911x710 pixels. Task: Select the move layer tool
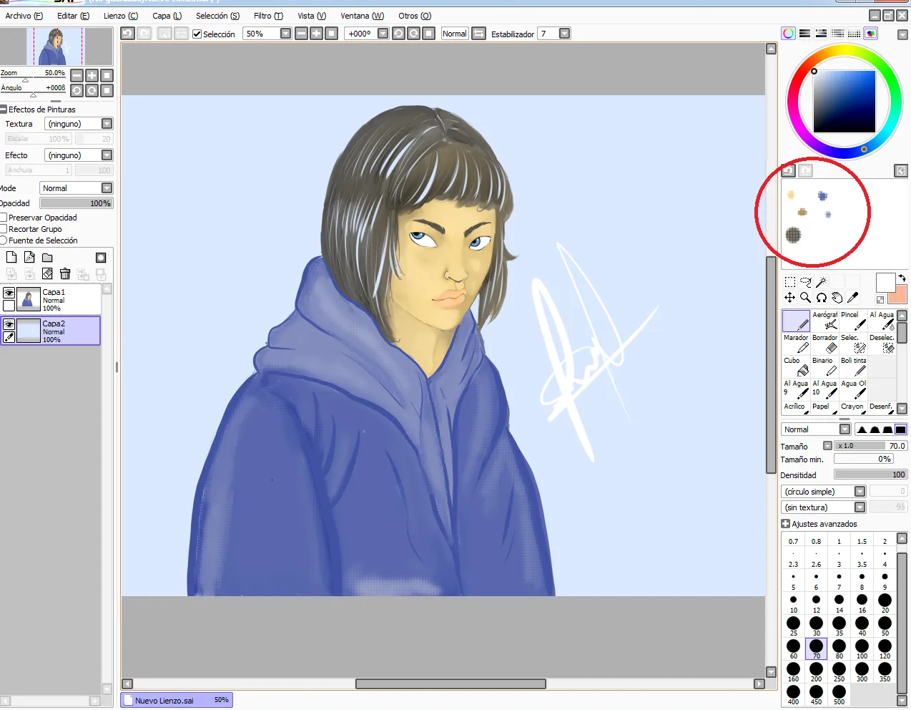point(789,298)
